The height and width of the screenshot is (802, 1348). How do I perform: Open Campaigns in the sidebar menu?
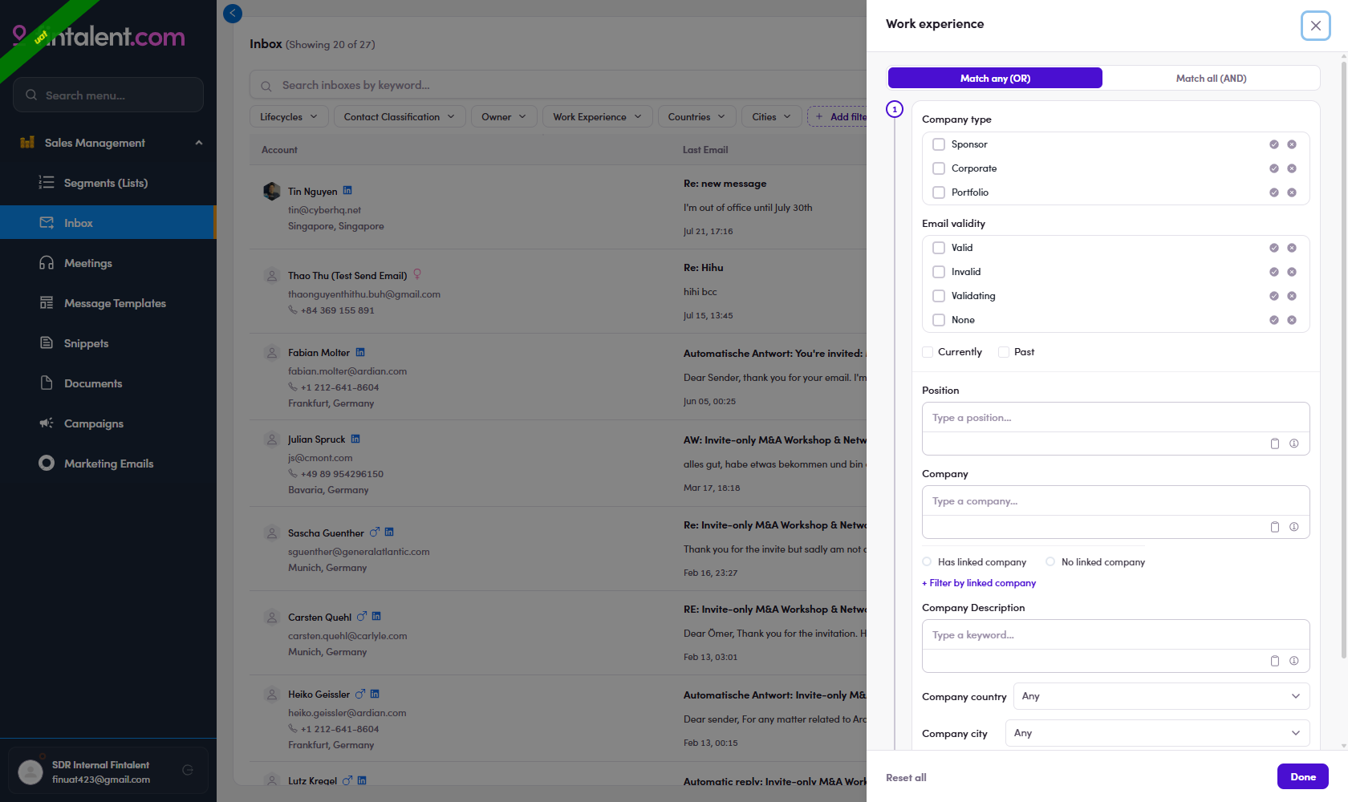coord(94,423)
